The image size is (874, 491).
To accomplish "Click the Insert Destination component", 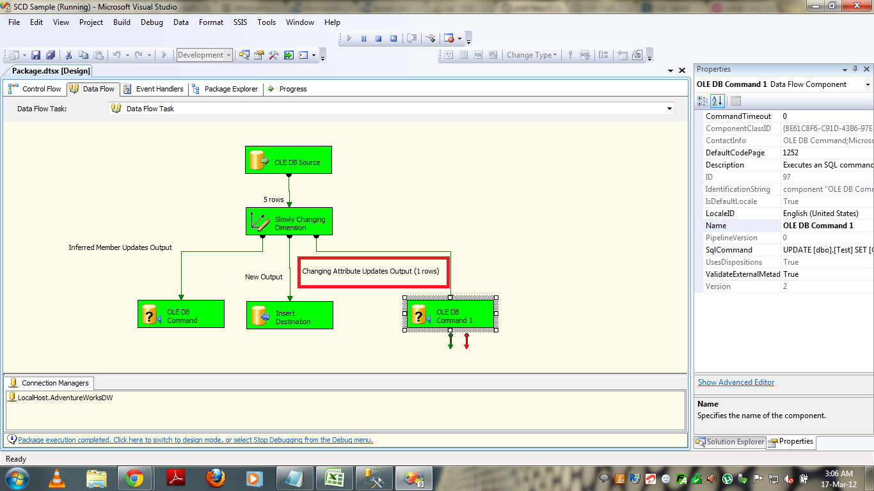I will (289, 316).
